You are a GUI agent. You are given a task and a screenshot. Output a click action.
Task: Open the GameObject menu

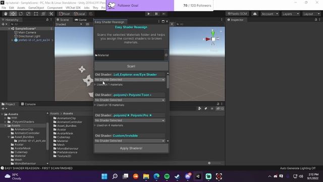36,8
